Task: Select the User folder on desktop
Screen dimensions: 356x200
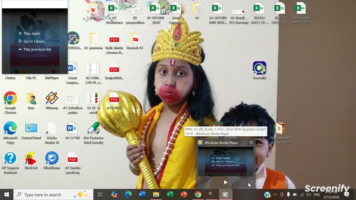Action: tap(31, 101)
